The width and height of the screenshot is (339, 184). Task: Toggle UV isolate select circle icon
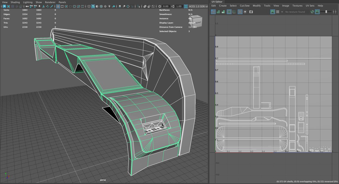tap(245, 12)
